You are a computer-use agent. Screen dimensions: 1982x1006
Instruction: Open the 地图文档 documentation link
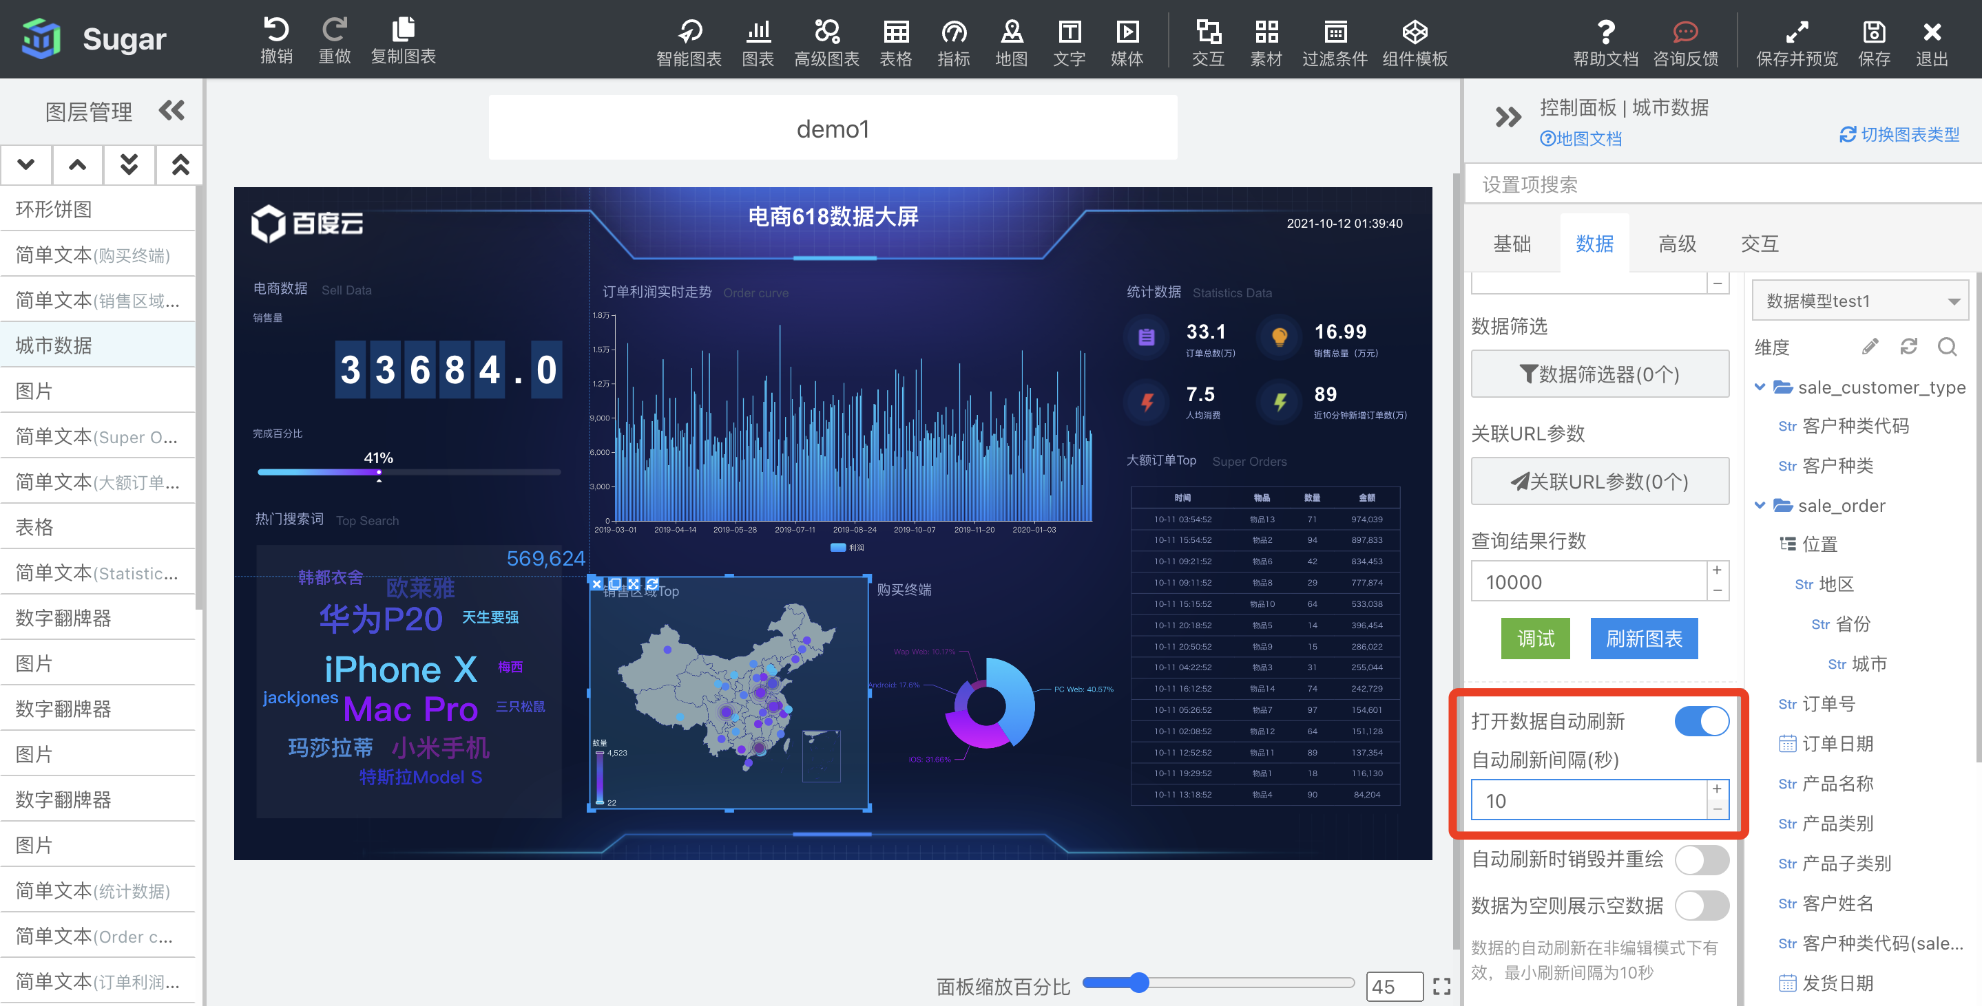1581,138
